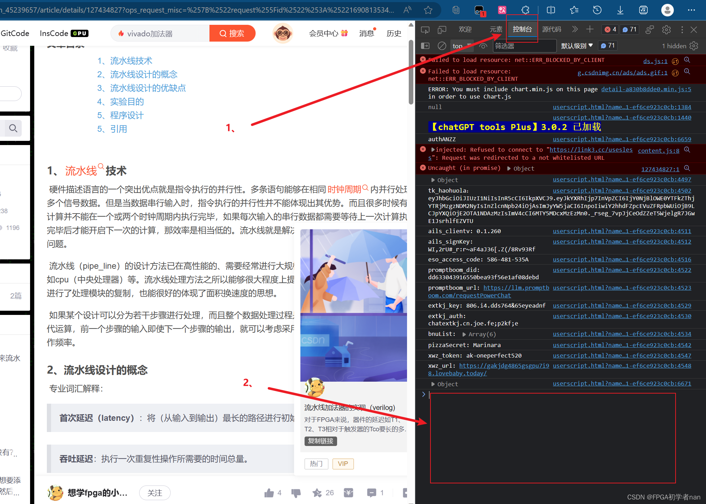Open the 默认级别 log level dropdown
Viewport: 706px width, 504px height.
[x=577, y=46]
